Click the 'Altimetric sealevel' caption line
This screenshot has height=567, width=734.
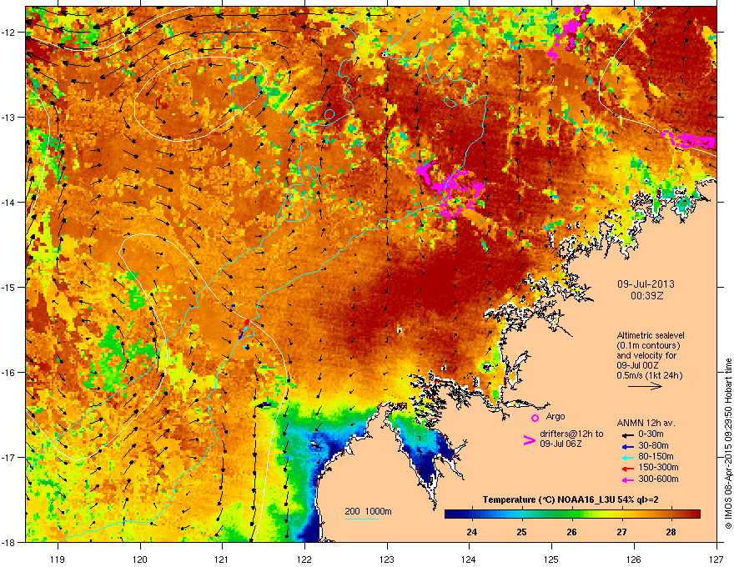[651, 335]
